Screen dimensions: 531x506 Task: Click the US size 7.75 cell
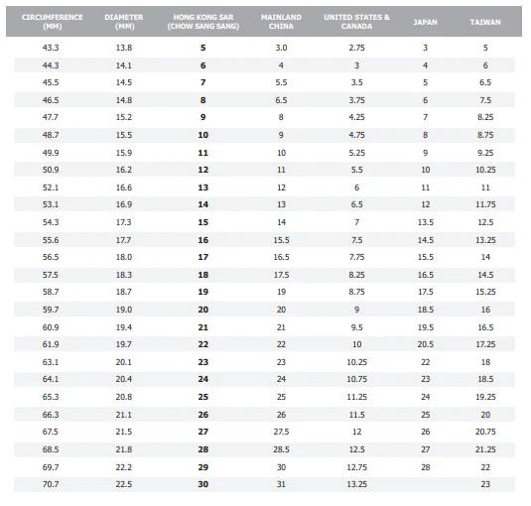[356, 257]
